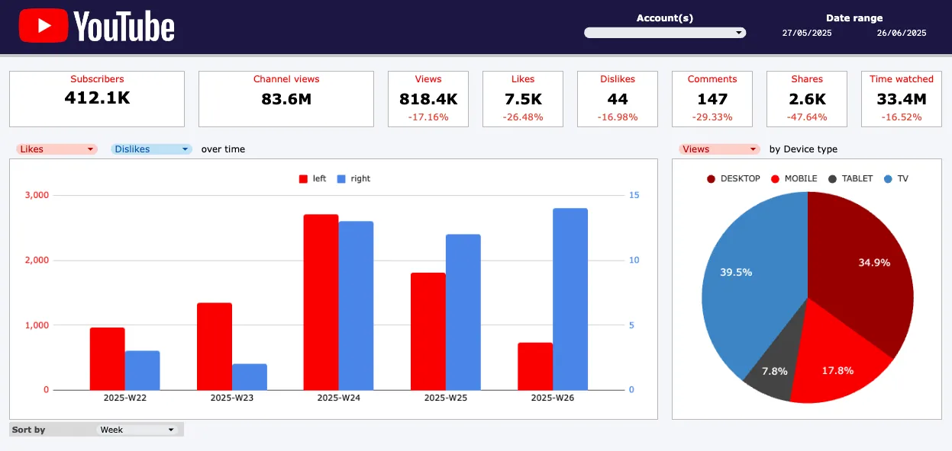Toggle the red 'left' legend swatch
952x451 pixels.
[303, 179]
